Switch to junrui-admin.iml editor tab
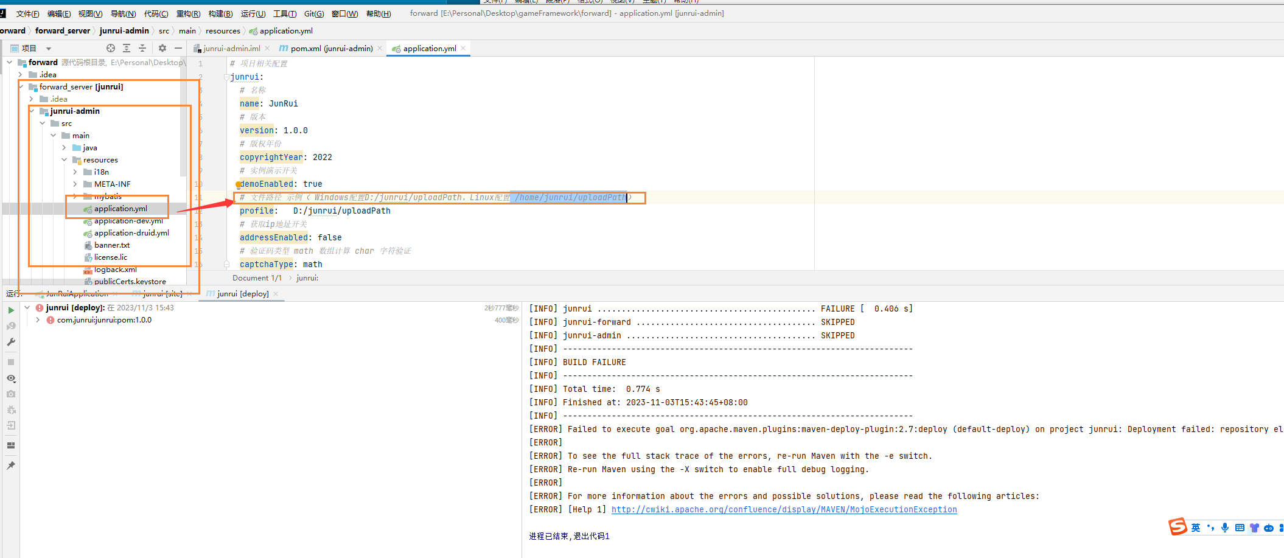Screen dimensions: 1284x558 231,48
